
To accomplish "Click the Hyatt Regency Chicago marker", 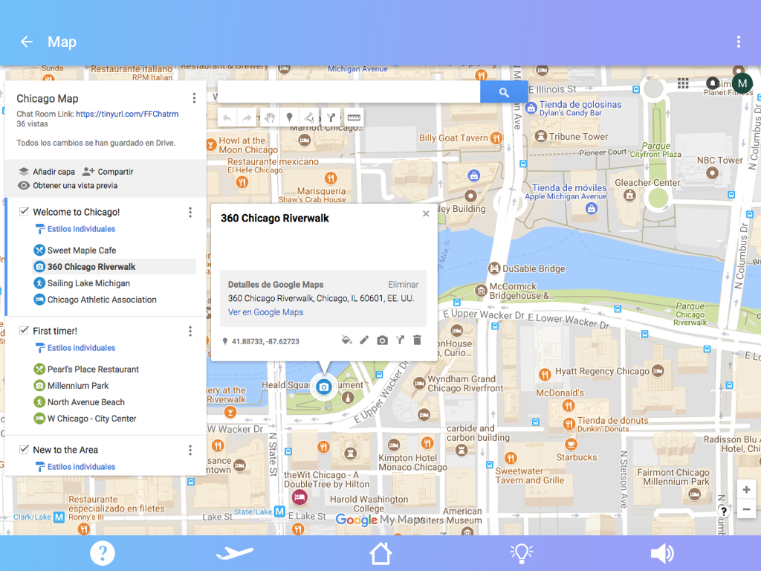I will [x=658, y=371].
